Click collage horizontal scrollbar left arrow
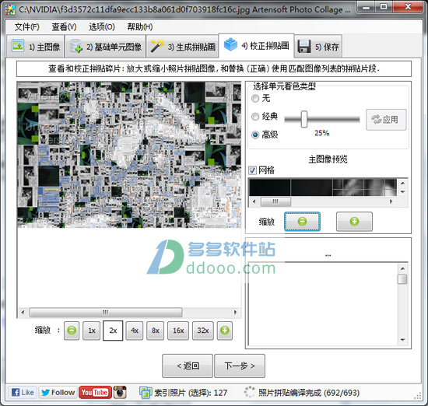Viewport: 428px width, 406px height. (x=23, y=312)
